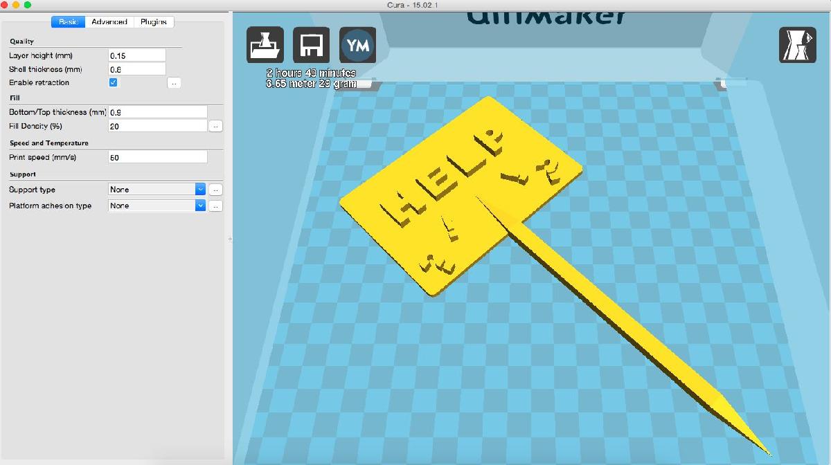
Task: Click the Fill Density input field
Action: [x=158, y=126]
